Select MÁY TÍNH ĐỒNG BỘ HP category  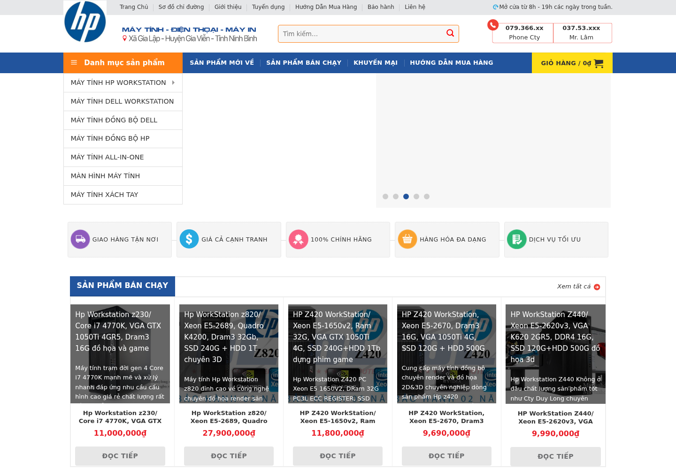[x=123, y=138]
